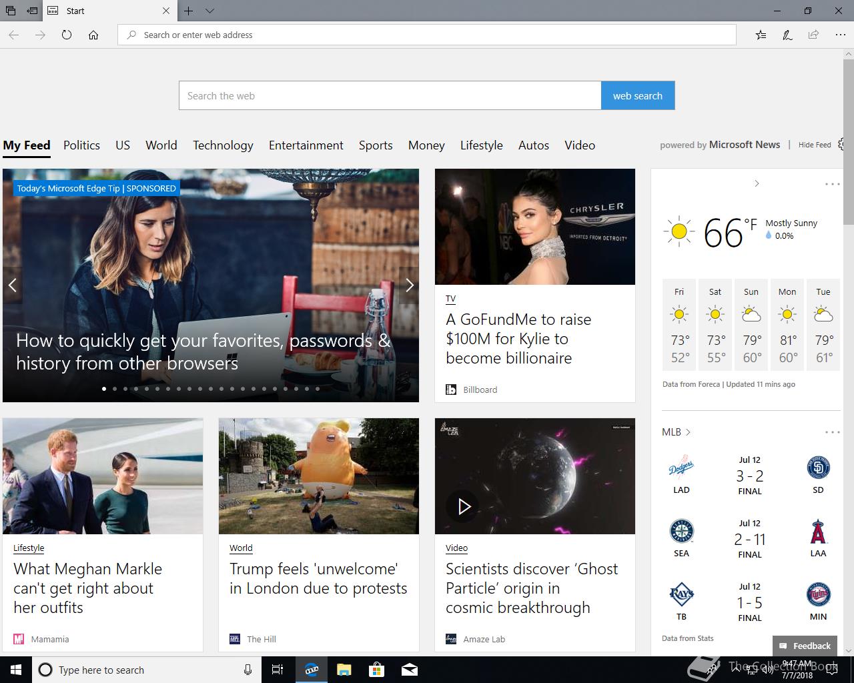Open the Mail app from taskbar
The height and width of the screenshot is (683, 854).
[409, 670]
